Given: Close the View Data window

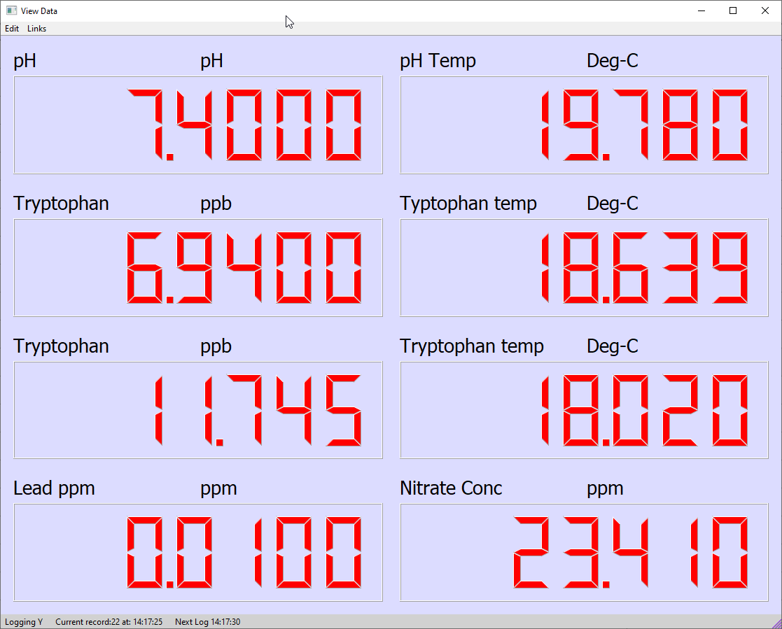Looking at the screenshot, I should point(764,10).
